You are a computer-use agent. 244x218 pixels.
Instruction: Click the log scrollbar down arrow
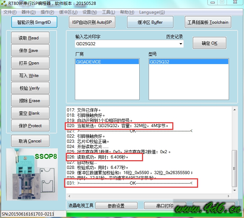pyautogui.click(x=235, y=190)
